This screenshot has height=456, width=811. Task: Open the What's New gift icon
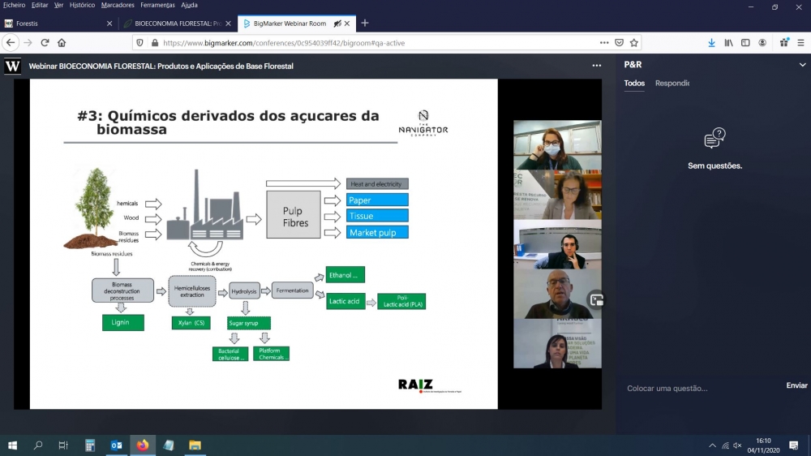click(x=784, y=43)
